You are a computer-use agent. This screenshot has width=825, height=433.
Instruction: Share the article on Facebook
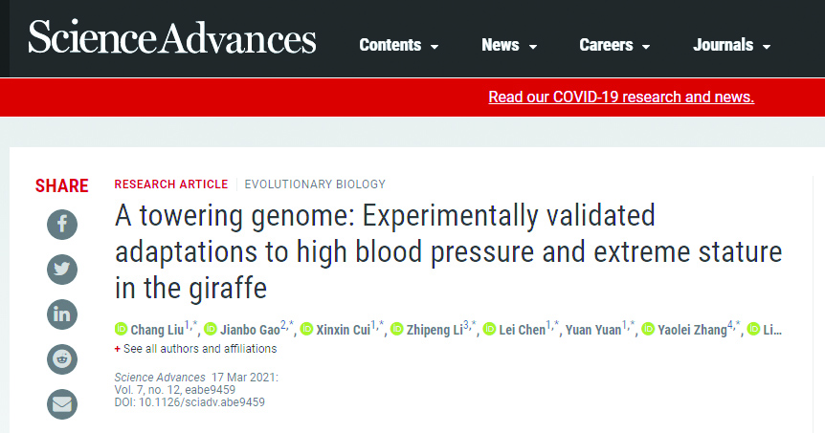click(x=62, y=225)
